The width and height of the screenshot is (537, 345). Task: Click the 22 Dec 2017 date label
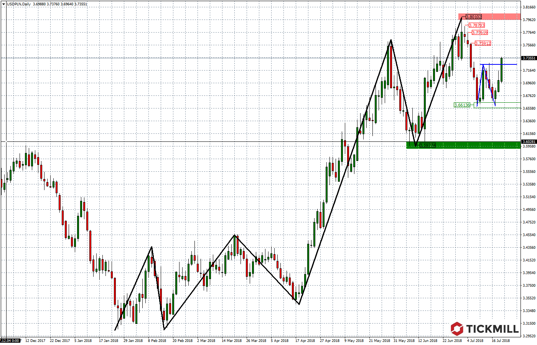[60, 340]
